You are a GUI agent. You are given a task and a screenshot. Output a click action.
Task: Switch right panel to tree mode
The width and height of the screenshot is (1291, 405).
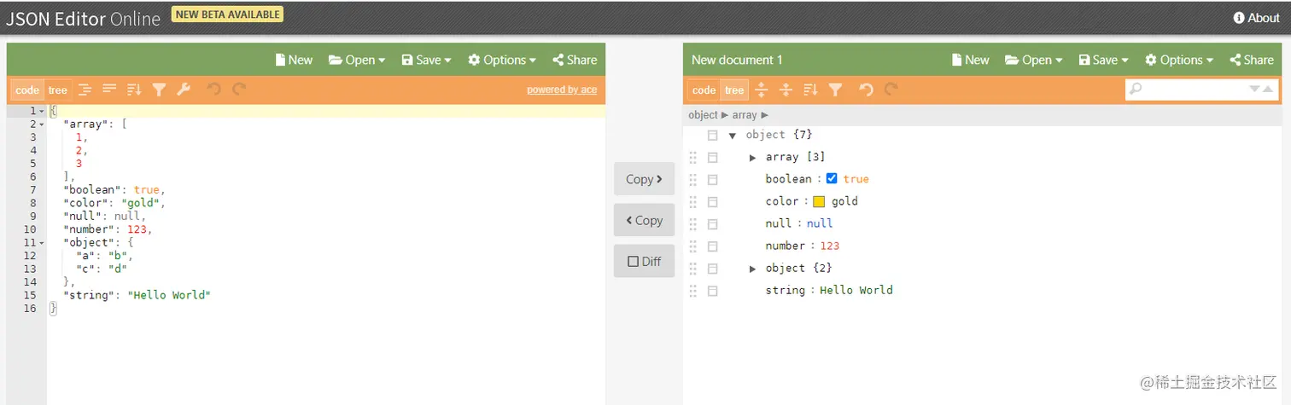tap(734, 90)
